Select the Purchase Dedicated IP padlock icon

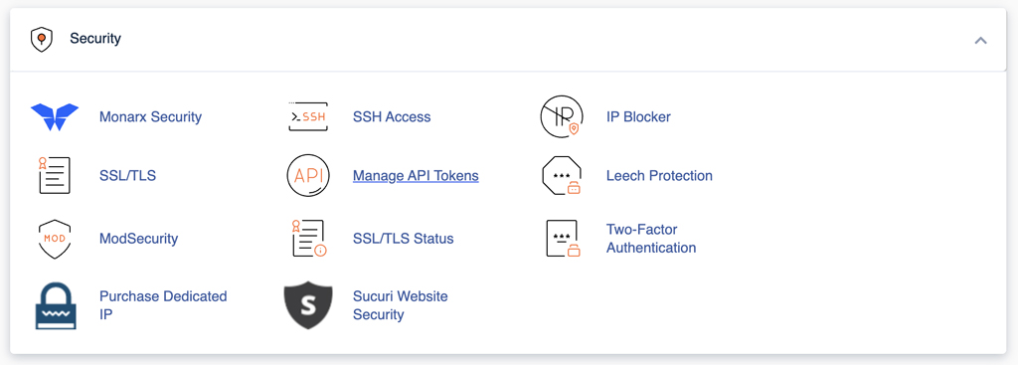coord(56,305)
